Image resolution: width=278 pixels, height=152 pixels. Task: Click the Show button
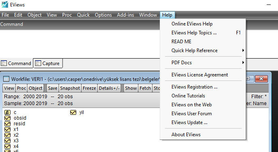(x=131, y=88)
